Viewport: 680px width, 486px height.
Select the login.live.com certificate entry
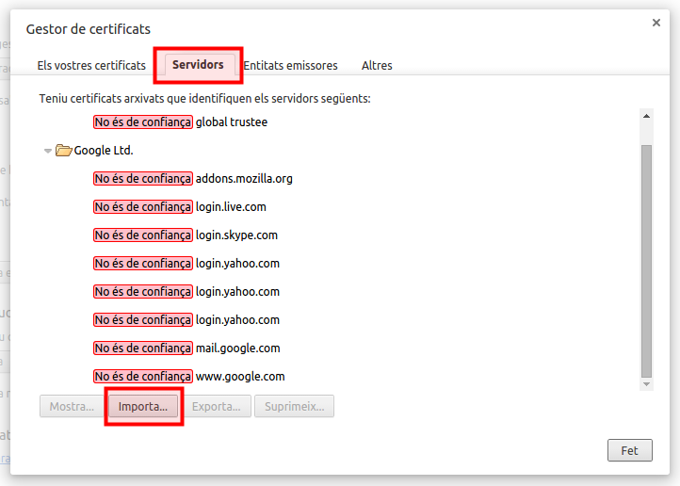click(x=230, y=207)
